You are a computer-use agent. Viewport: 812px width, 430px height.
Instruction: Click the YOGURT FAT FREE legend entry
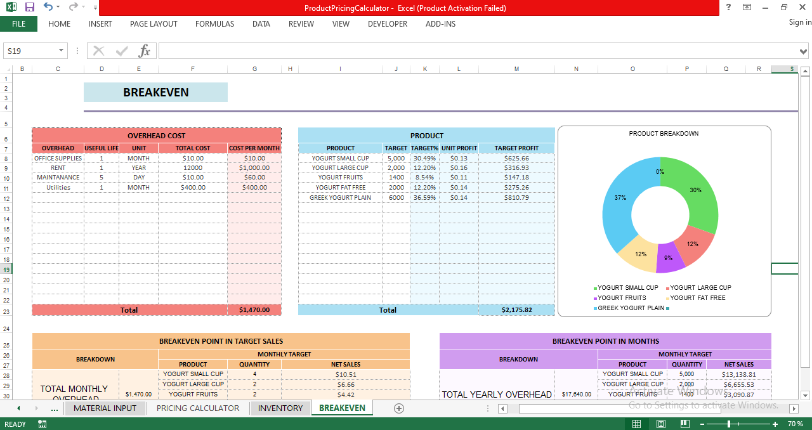click(695, 297)
